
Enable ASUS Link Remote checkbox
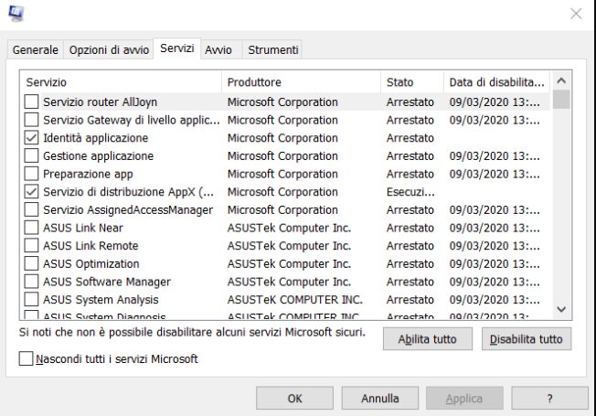click(31, 246)
